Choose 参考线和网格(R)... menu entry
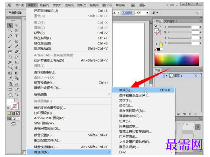 point(143,111)
